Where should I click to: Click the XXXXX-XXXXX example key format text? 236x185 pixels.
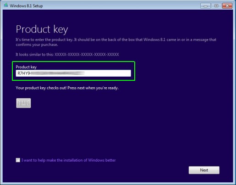[87, 55]
